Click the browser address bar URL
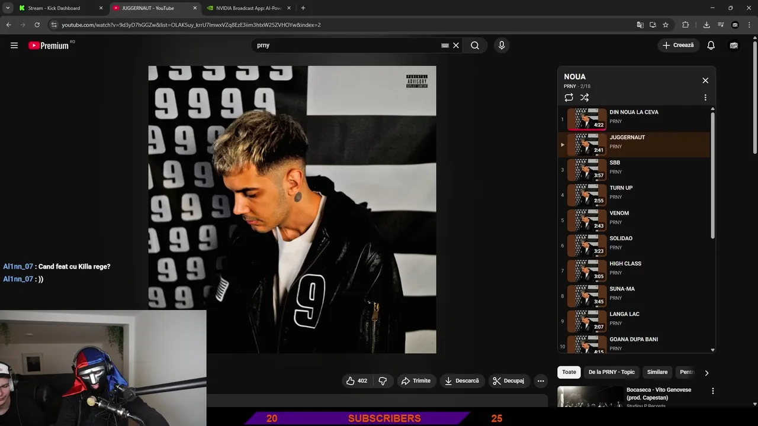This screenshot has width=758, height=426. coord(191,25)
